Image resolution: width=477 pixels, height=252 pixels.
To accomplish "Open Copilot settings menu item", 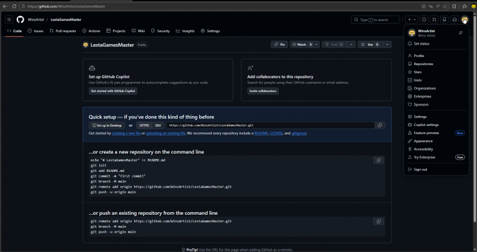I will pos(436,125).
